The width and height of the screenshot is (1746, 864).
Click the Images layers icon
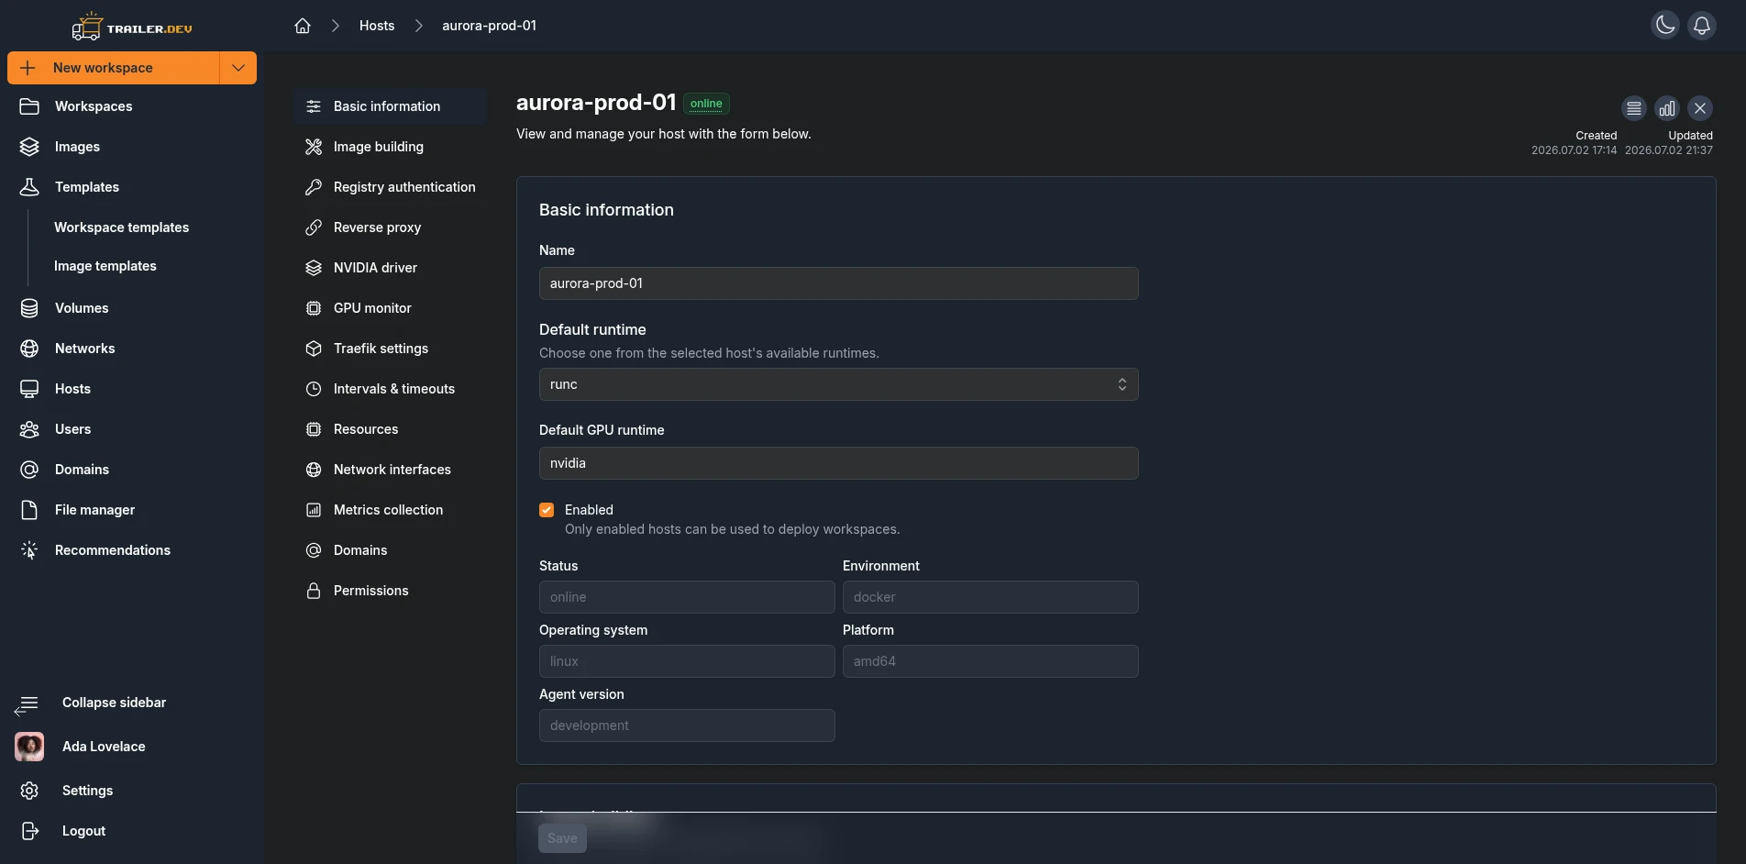tap(29, 147)
